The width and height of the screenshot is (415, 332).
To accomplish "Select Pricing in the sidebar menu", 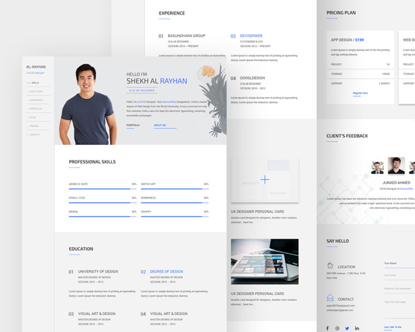I will click(34, 126).
